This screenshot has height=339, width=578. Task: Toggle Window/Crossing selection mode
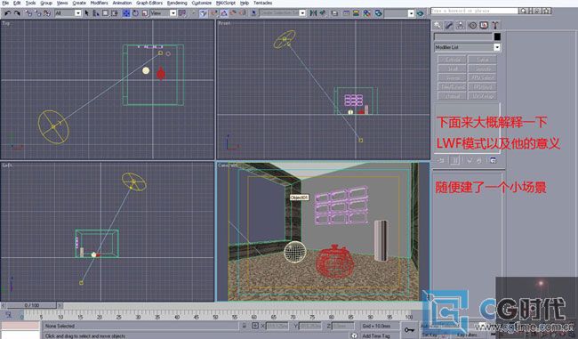(115, 13)
